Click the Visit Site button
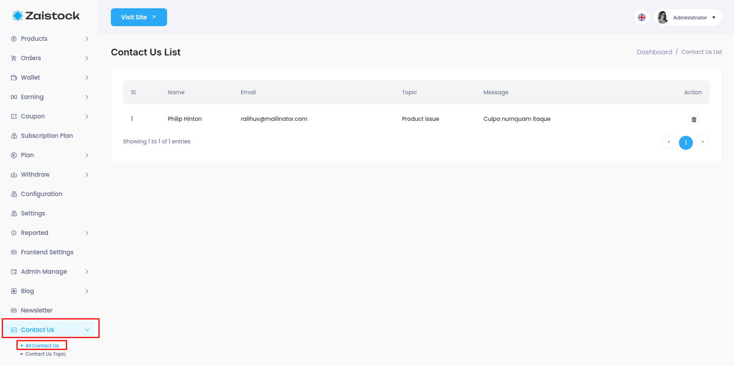This screenshot has height=366, width=734. pyautogui.click(x=139, y=17)
